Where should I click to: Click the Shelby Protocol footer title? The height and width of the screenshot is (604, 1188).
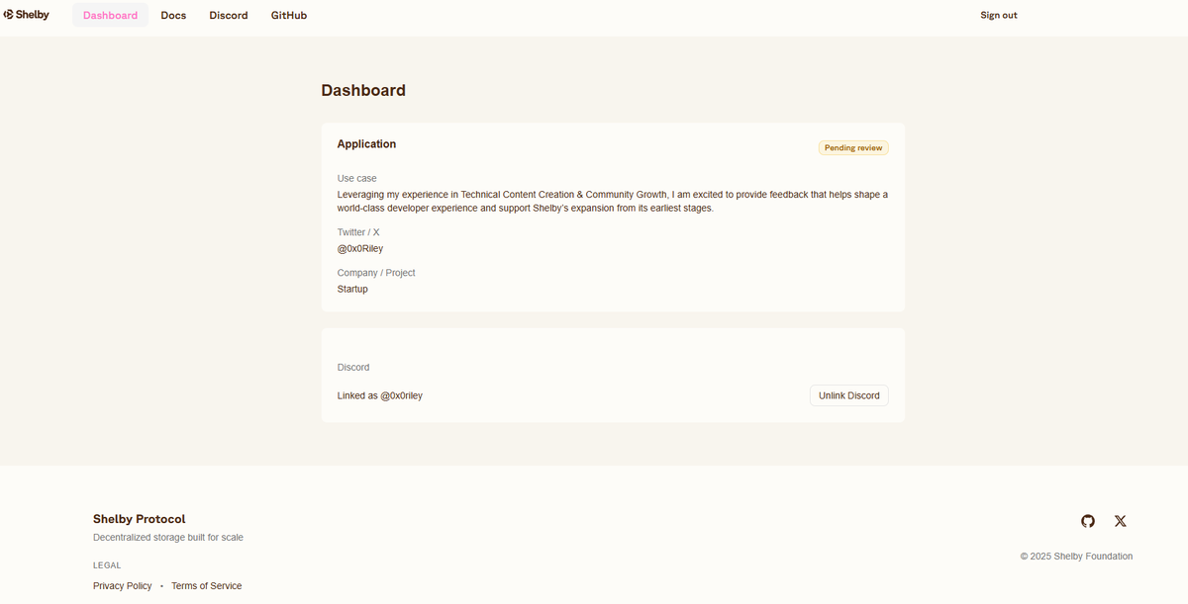[140, 519]
